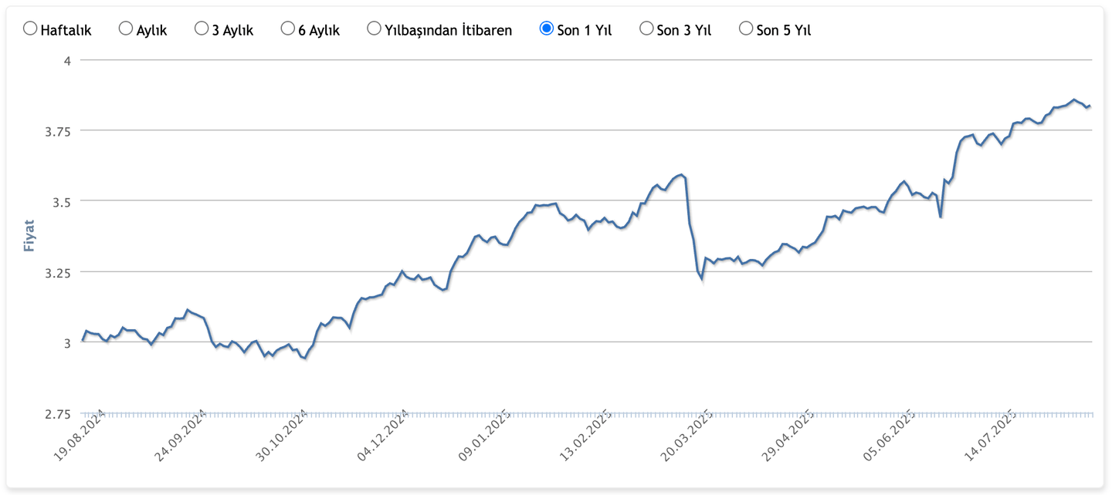Enable the Son 3 Yıl range
This screenshot has height=495, width=1112.
point(646,27)
